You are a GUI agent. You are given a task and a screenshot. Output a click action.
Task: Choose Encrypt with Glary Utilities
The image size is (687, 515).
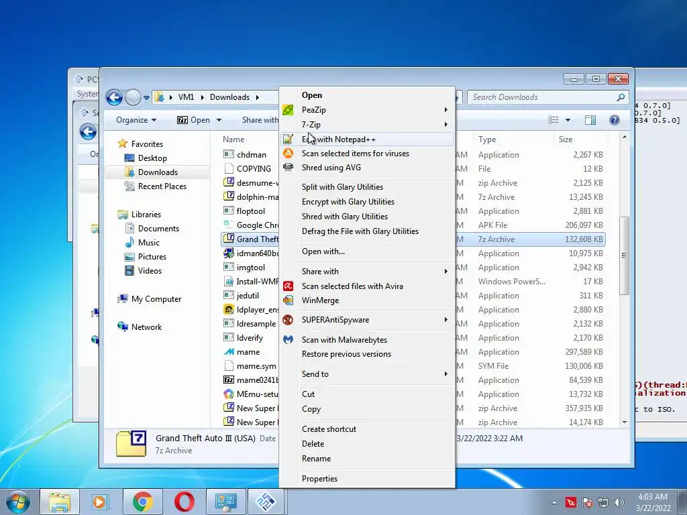pos(348,202)
